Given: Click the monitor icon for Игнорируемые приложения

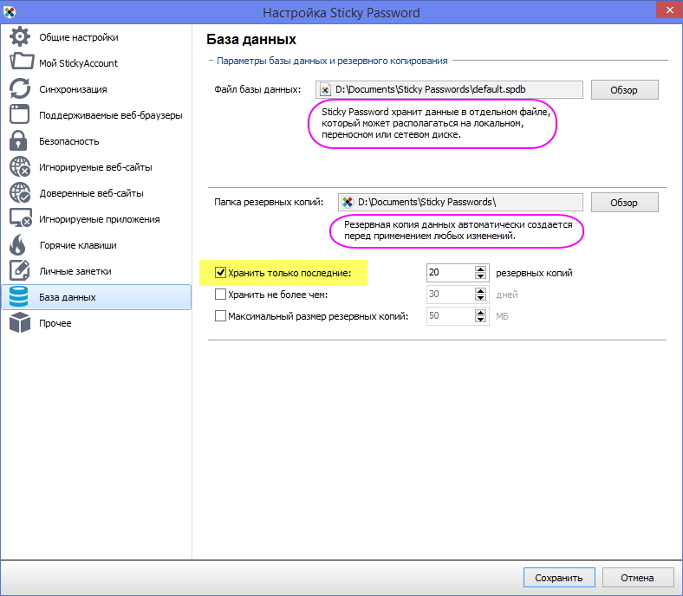Looking at the screenshot, I should coord(21,218).
